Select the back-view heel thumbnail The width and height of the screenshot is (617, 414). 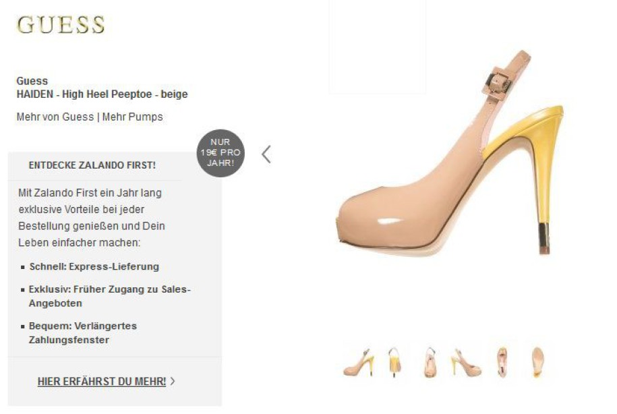point(394,362)
